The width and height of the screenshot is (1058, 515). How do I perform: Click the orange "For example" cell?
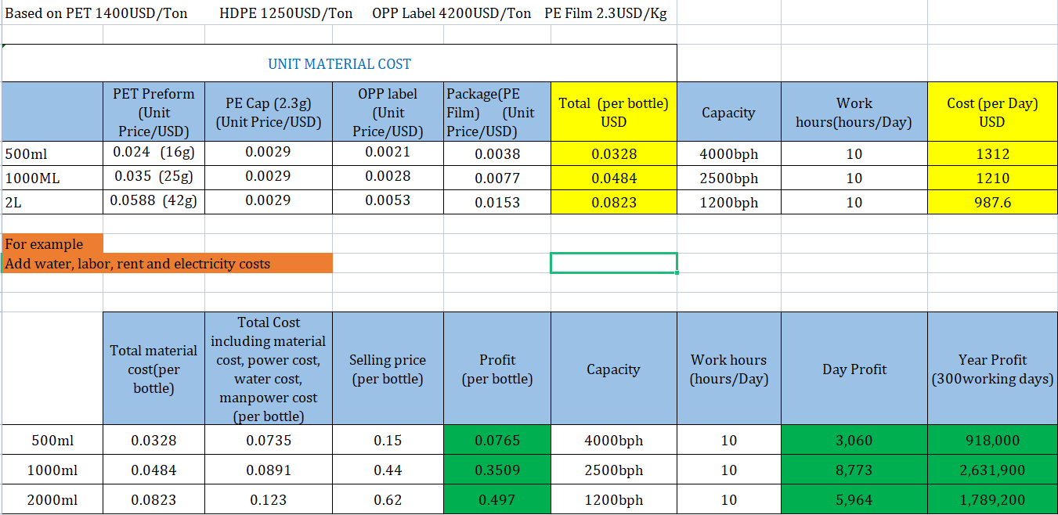point(52,244)
